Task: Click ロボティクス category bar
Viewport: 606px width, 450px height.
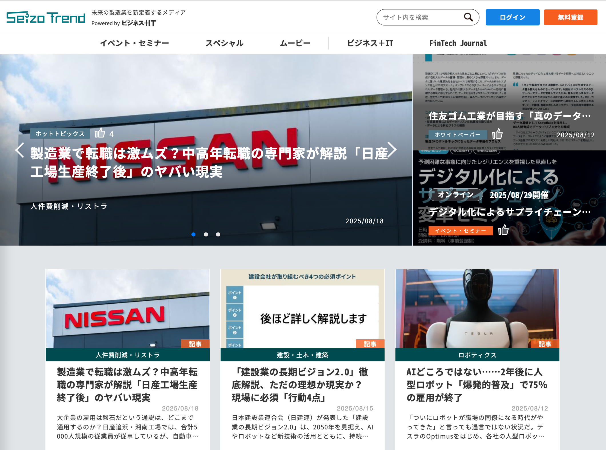Action: point(477,355)
